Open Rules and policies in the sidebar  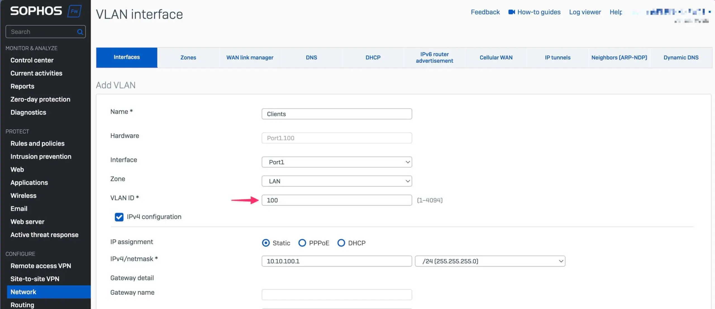(37, 143)
